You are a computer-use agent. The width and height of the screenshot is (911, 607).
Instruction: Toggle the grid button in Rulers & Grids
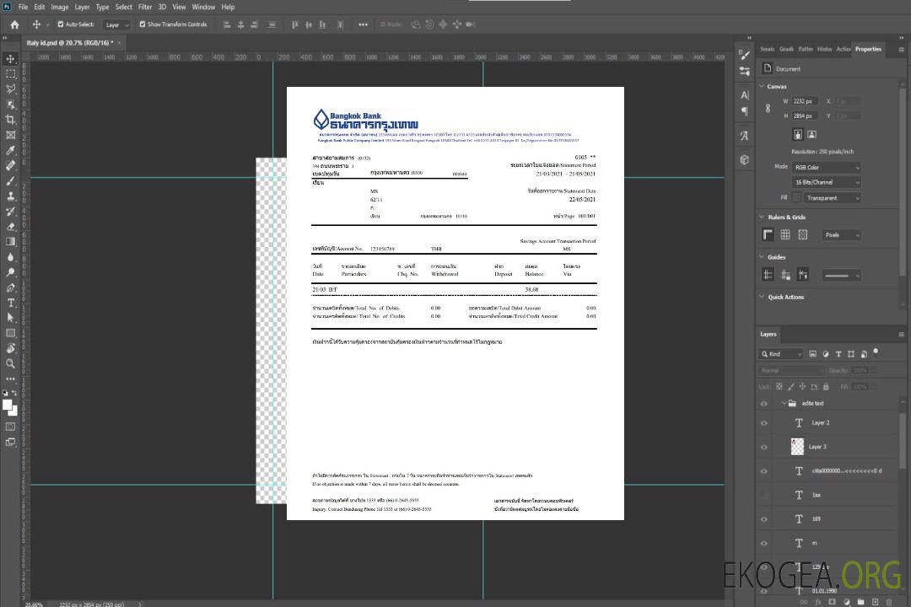pyautogui.click(x=785, y=234)
